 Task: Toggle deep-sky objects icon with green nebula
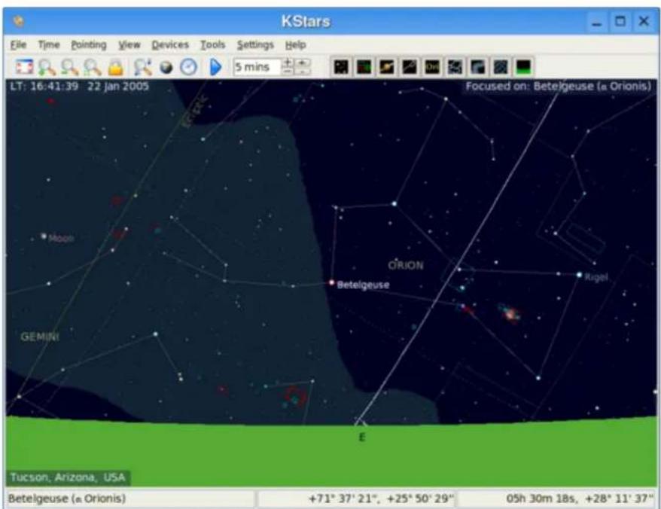(364, 66)
